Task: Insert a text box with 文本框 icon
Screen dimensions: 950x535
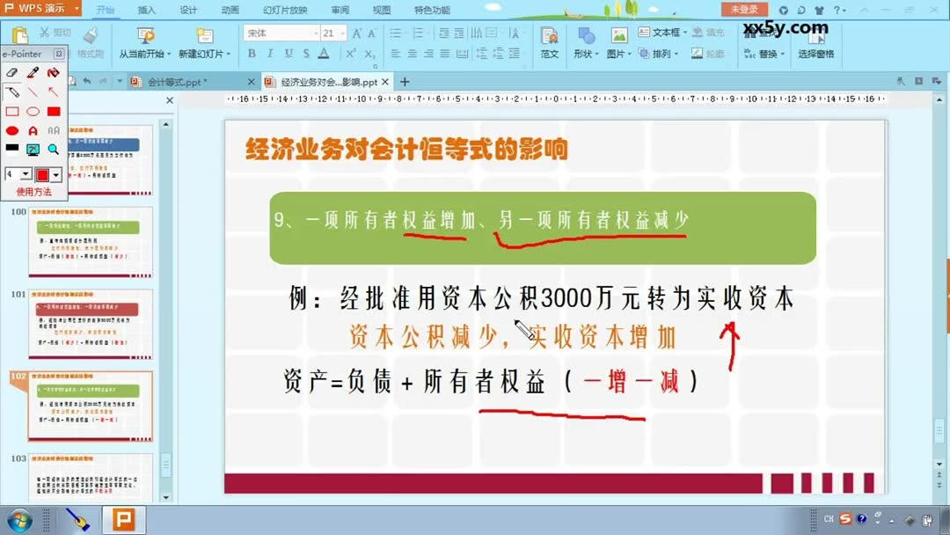Action: point(661,33)
